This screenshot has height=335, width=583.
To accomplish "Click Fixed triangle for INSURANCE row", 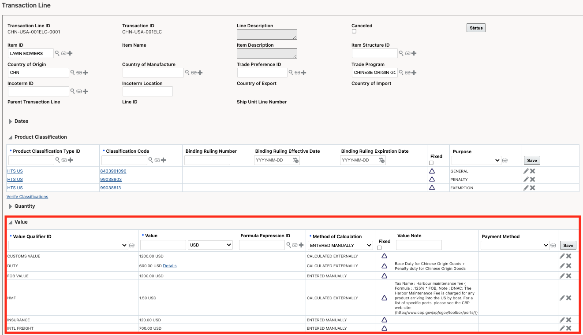I will point(384,320).
